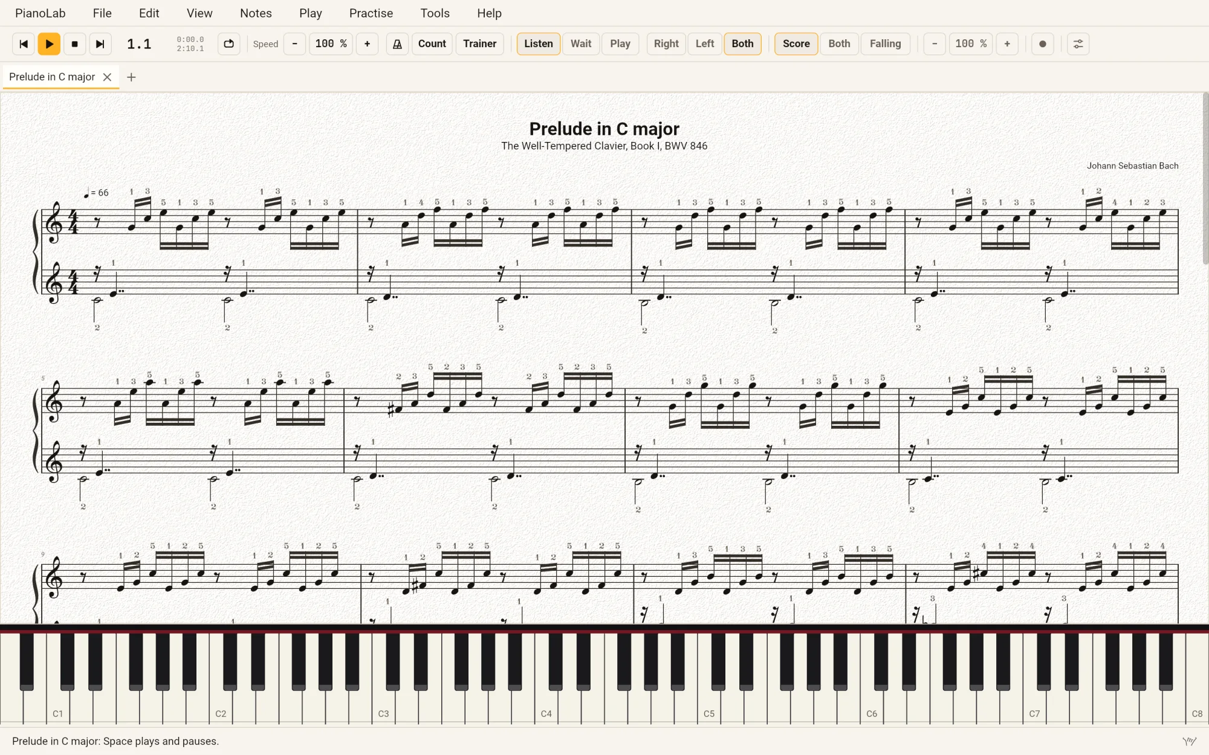
Task: Open the Help menu
Action: (489, 13)
